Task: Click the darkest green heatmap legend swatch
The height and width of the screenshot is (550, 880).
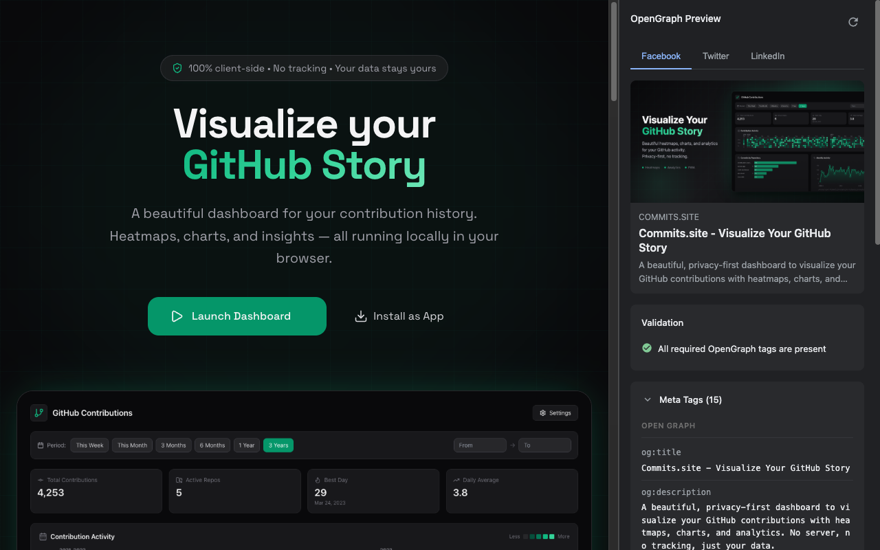Action: 532,536
